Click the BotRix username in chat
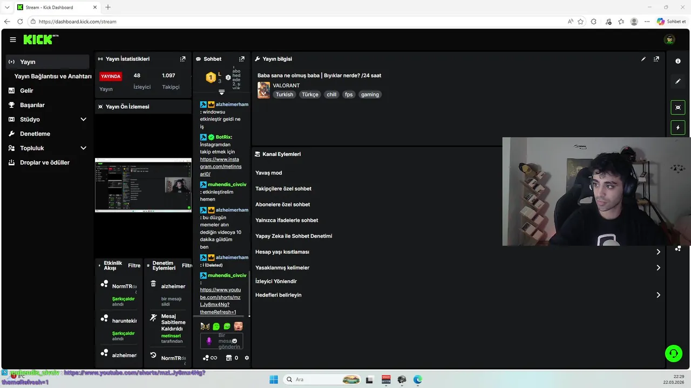This screenshot has width=691, height=388. click(223, 137)
